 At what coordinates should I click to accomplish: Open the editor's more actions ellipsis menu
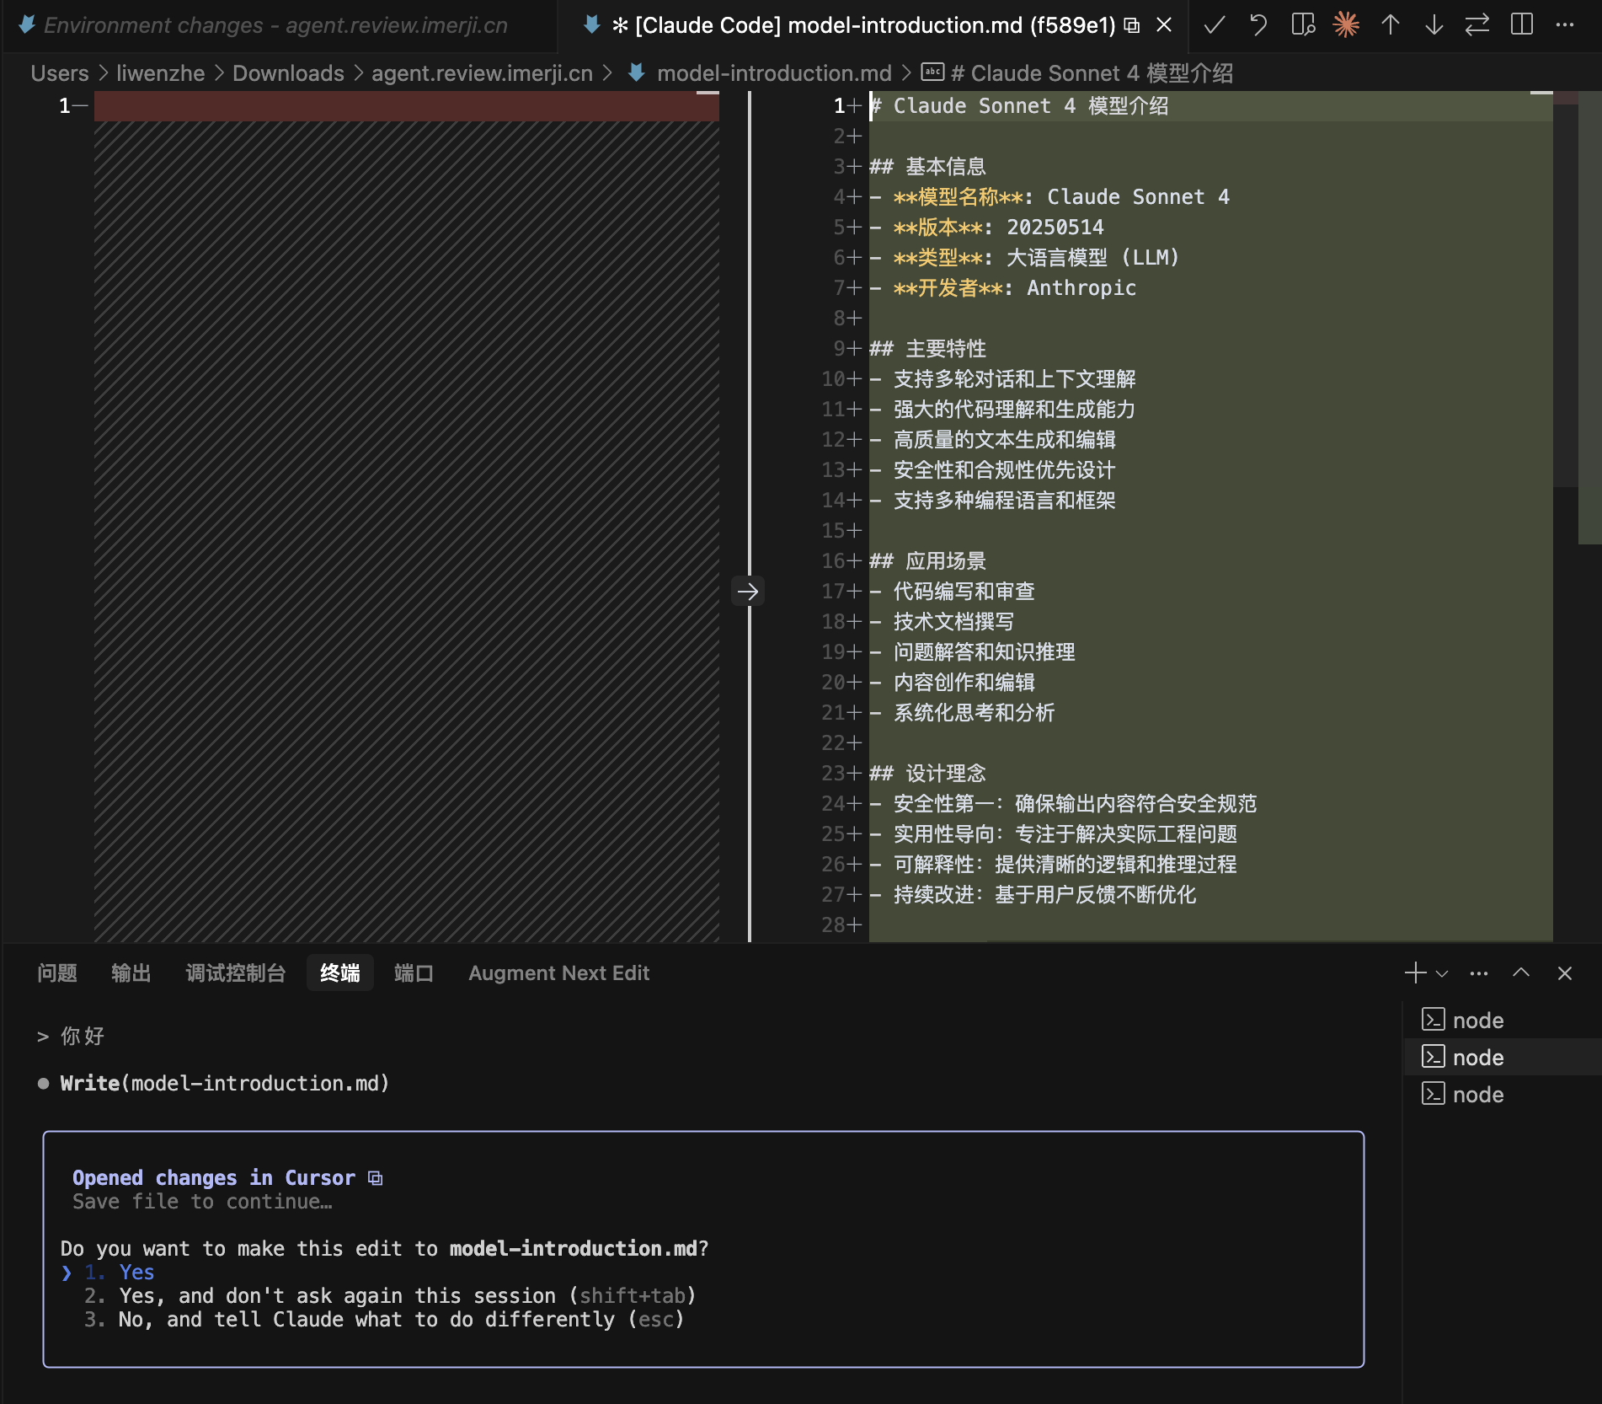1565,25
